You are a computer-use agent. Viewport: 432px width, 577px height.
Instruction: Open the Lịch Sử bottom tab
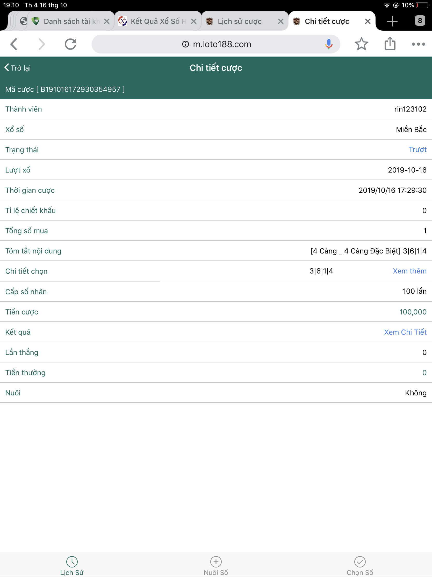tap(72, 566)
